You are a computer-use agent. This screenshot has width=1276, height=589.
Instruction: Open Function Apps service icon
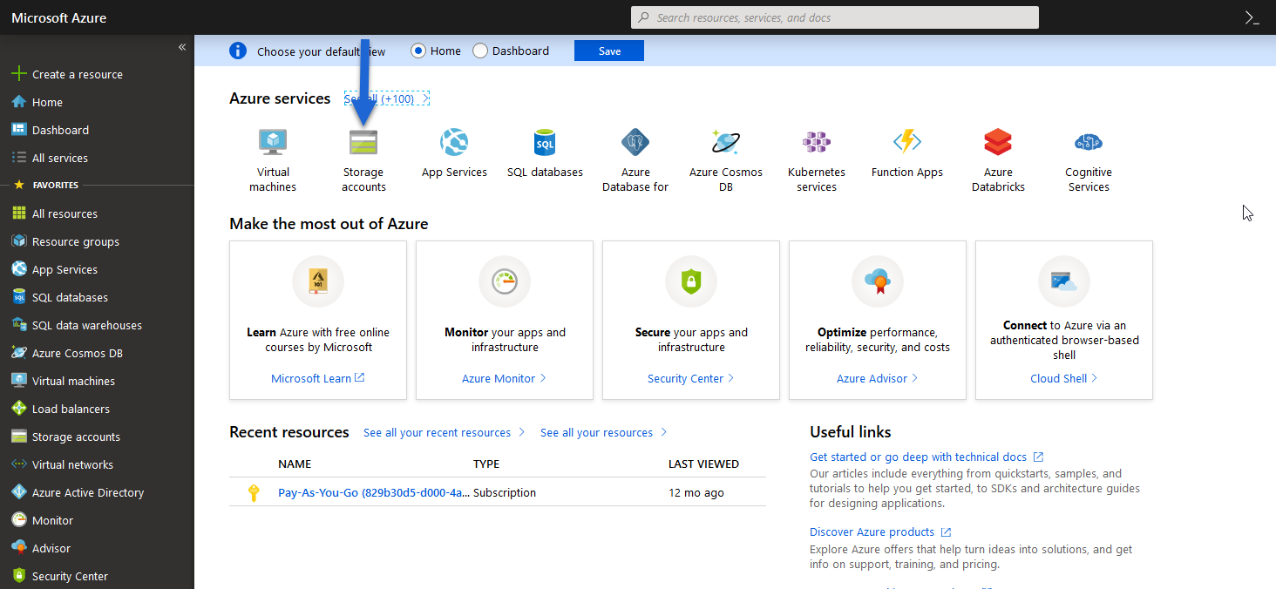[x=907, y=142]
